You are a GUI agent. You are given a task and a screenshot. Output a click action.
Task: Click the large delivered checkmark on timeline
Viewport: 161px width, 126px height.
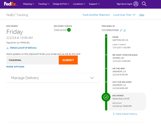point(106,97)
